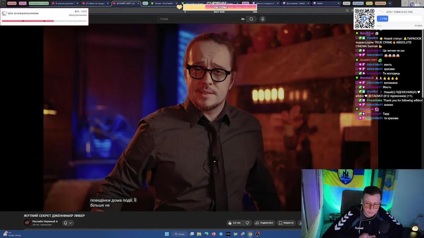Open Task View on the taskbar

coord(192,234)
